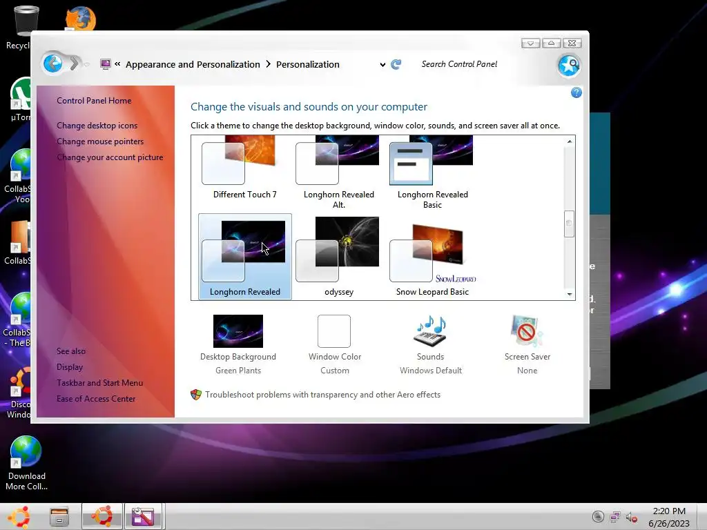Click the theme list scroll up arrow
Screen dimensions: 707x530
pyautogui.click(x=570, y=141)
